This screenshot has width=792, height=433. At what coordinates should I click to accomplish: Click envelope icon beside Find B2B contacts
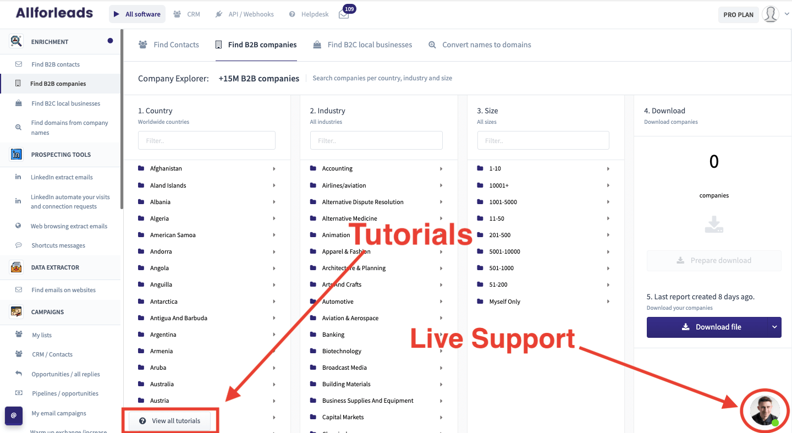tap(19, 64)
